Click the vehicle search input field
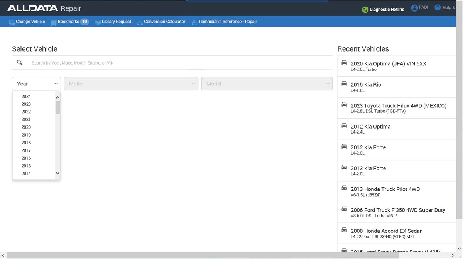This screenshot has height=259, width=463. [172, 63]
